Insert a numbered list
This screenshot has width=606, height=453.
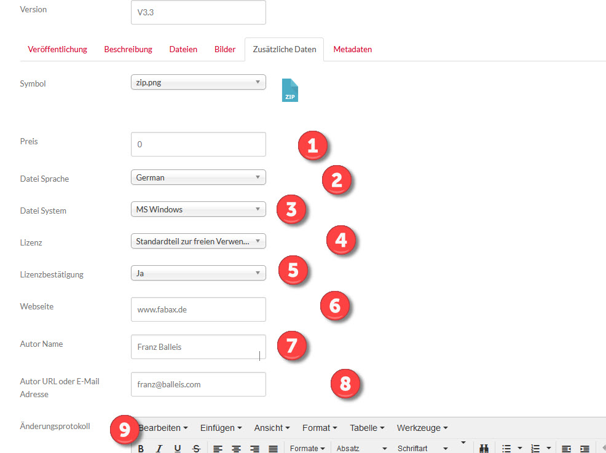click(x=535, y=448)
